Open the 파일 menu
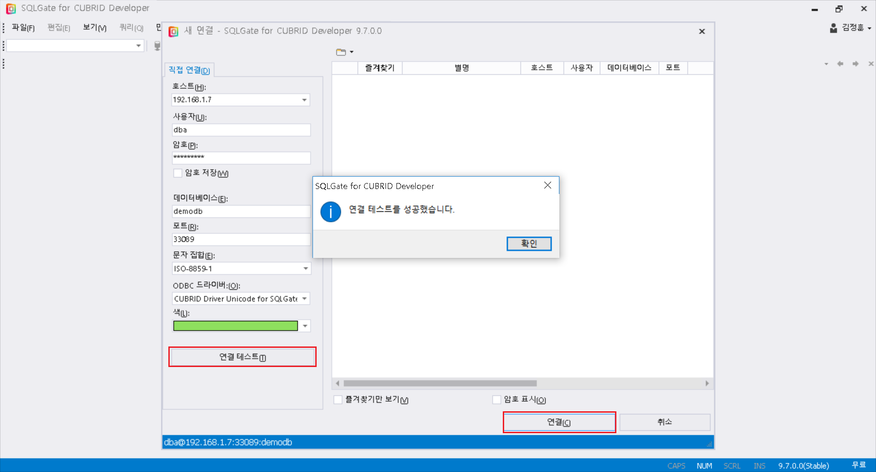This screenshot has width=876, height=472. tap(23, 28)
